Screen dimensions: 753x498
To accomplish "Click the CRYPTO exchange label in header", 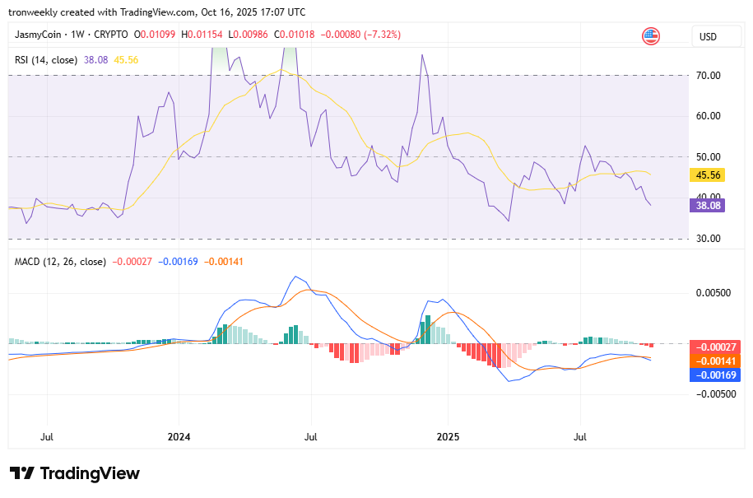I will click(x=112, y=35).
